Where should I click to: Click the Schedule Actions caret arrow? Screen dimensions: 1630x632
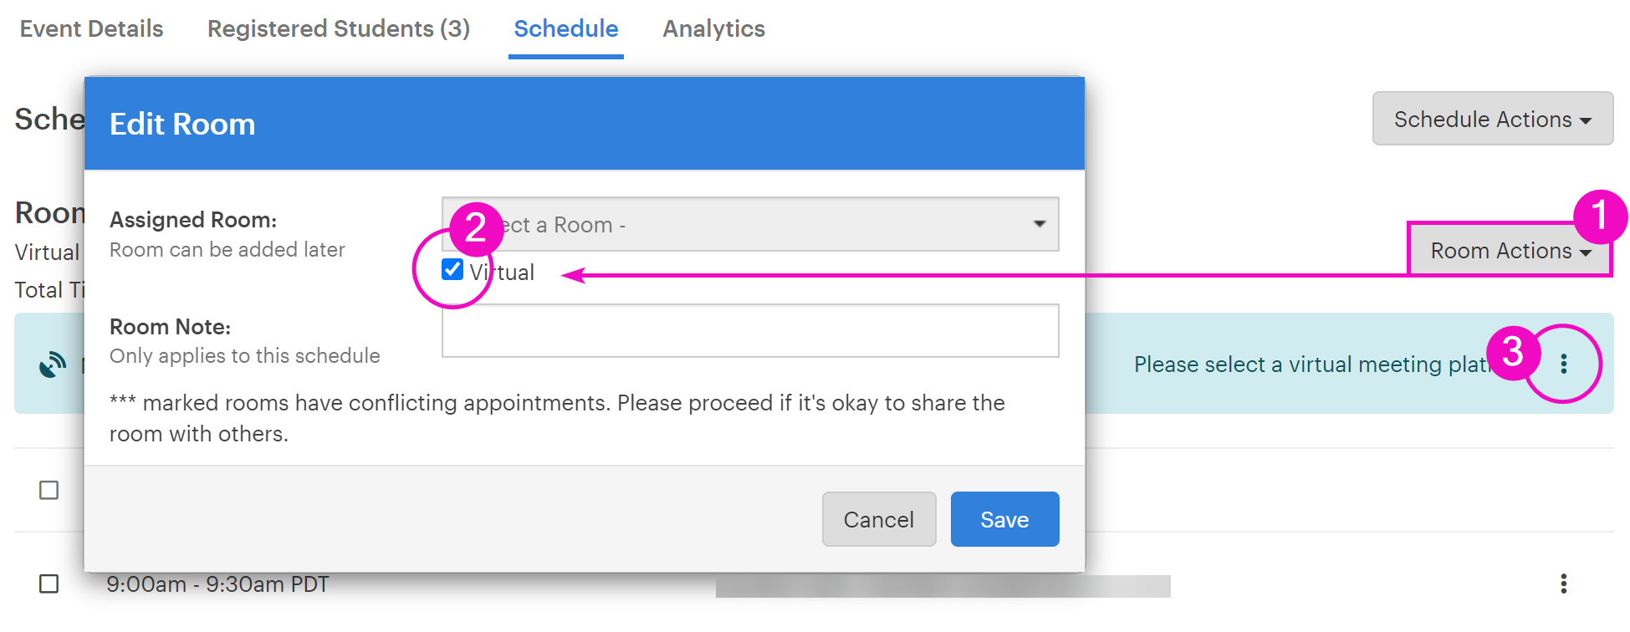(x=1586, y=121)
